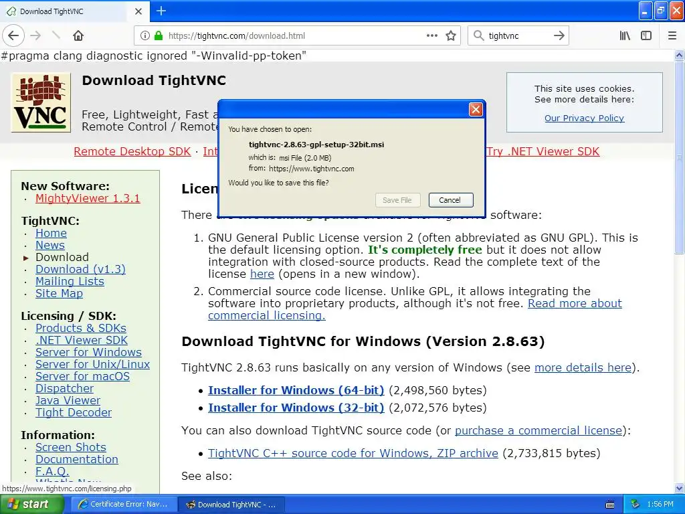Open the Firefox hamburger menu

coord(672,35)
